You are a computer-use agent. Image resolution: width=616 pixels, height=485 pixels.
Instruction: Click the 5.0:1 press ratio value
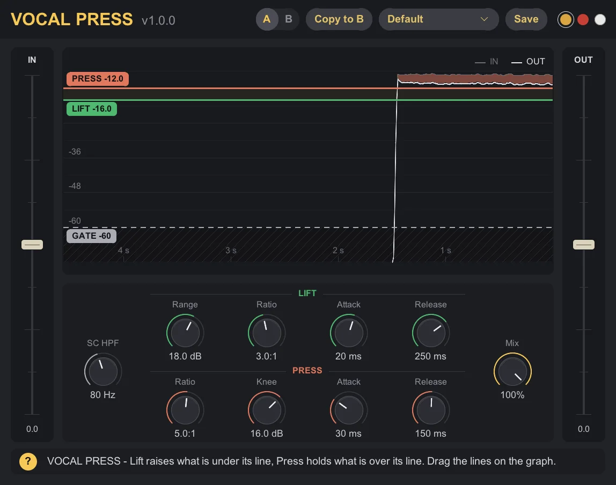[x=185, y=433]
